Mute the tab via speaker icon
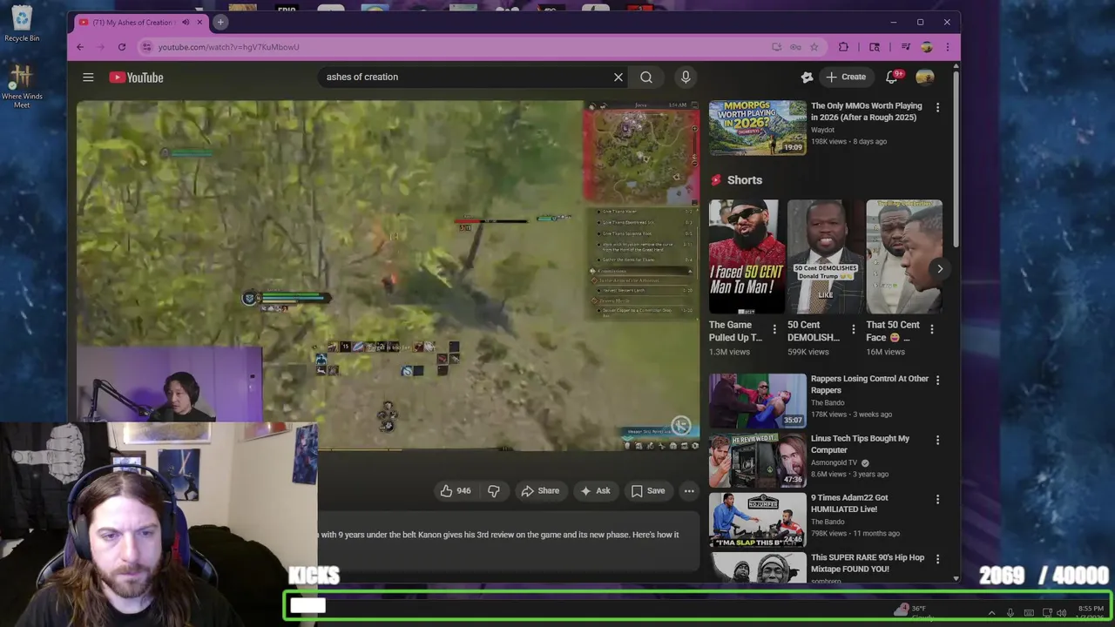 pyautogui.click(x=185, y=23)
